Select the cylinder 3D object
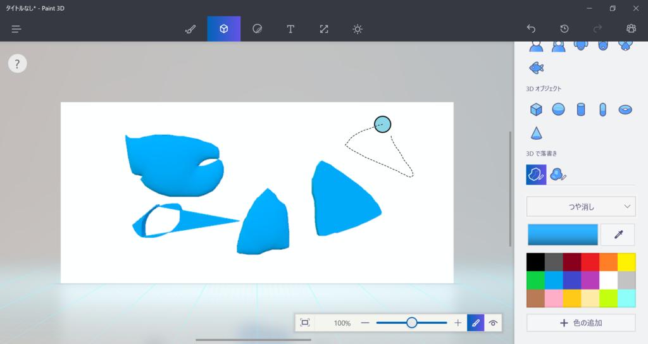Screen dimensions: 648x344 tap(581, 109)
